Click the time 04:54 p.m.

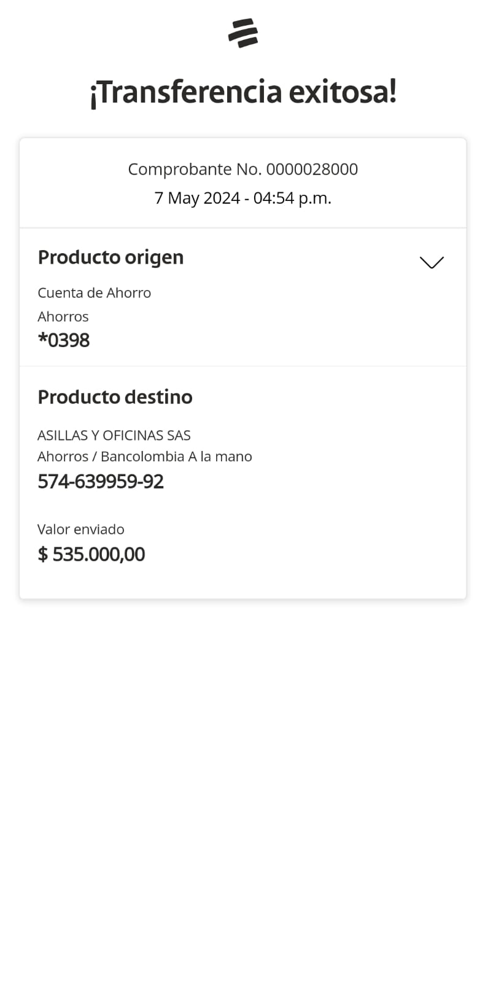292,198
